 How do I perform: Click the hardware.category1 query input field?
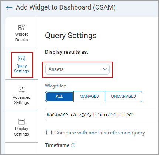[102, 115]
